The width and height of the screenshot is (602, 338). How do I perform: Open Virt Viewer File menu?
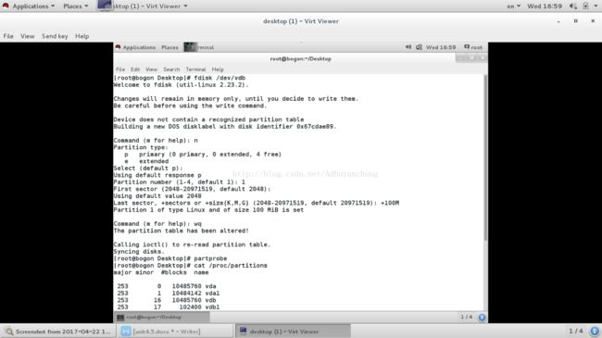click(x=8, y=36)
